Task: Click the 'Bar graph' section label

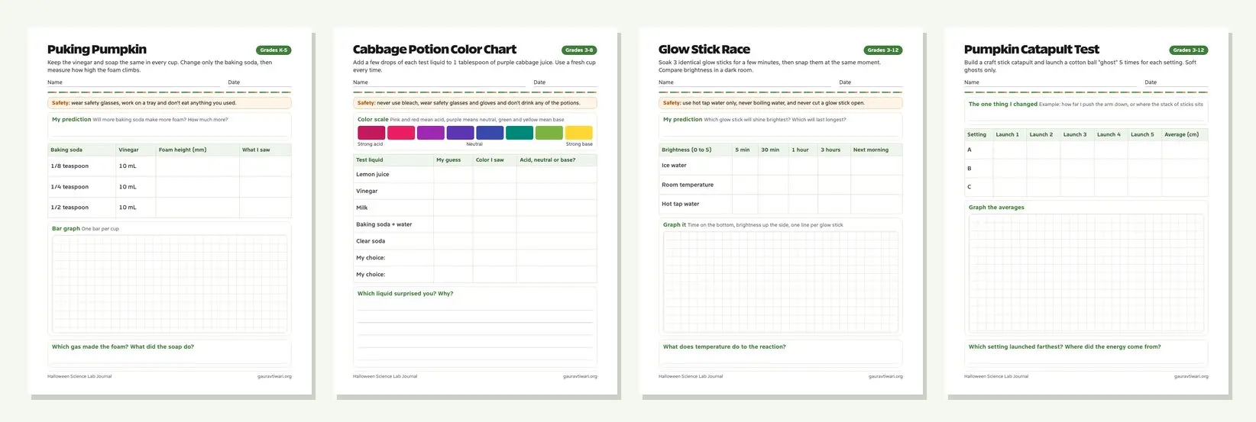Action: pos(66,229)
